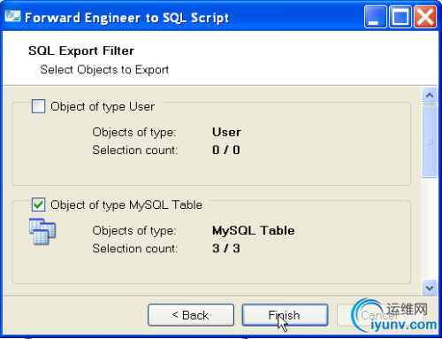This screenshot has height=339, width=442.
Task: Close the Forward Engineer to SQL Script window
Action: (425, 17)
